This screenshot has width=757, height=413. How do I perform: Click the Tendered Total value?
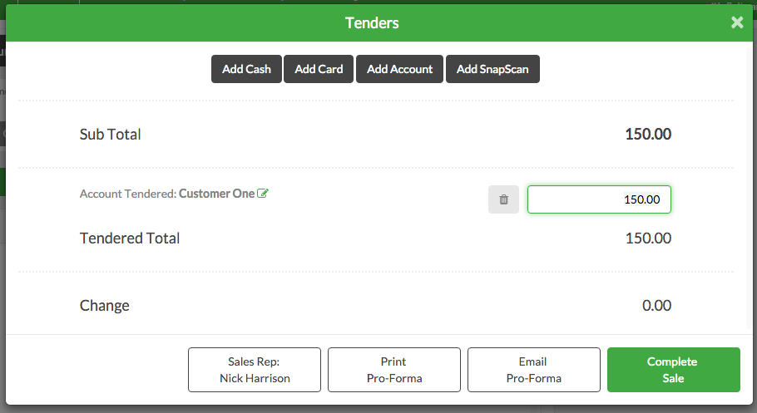[648, 238]
